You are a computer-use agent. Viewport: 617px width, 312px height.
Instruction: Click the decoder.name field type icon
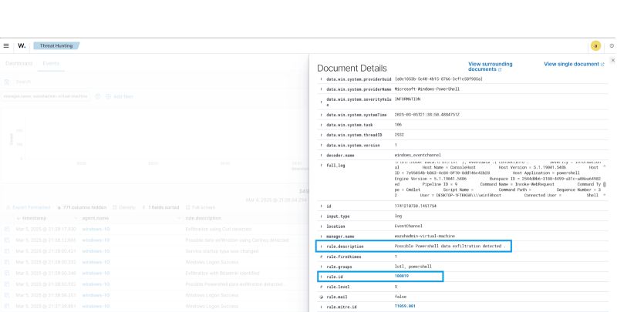tap(321, 155)
